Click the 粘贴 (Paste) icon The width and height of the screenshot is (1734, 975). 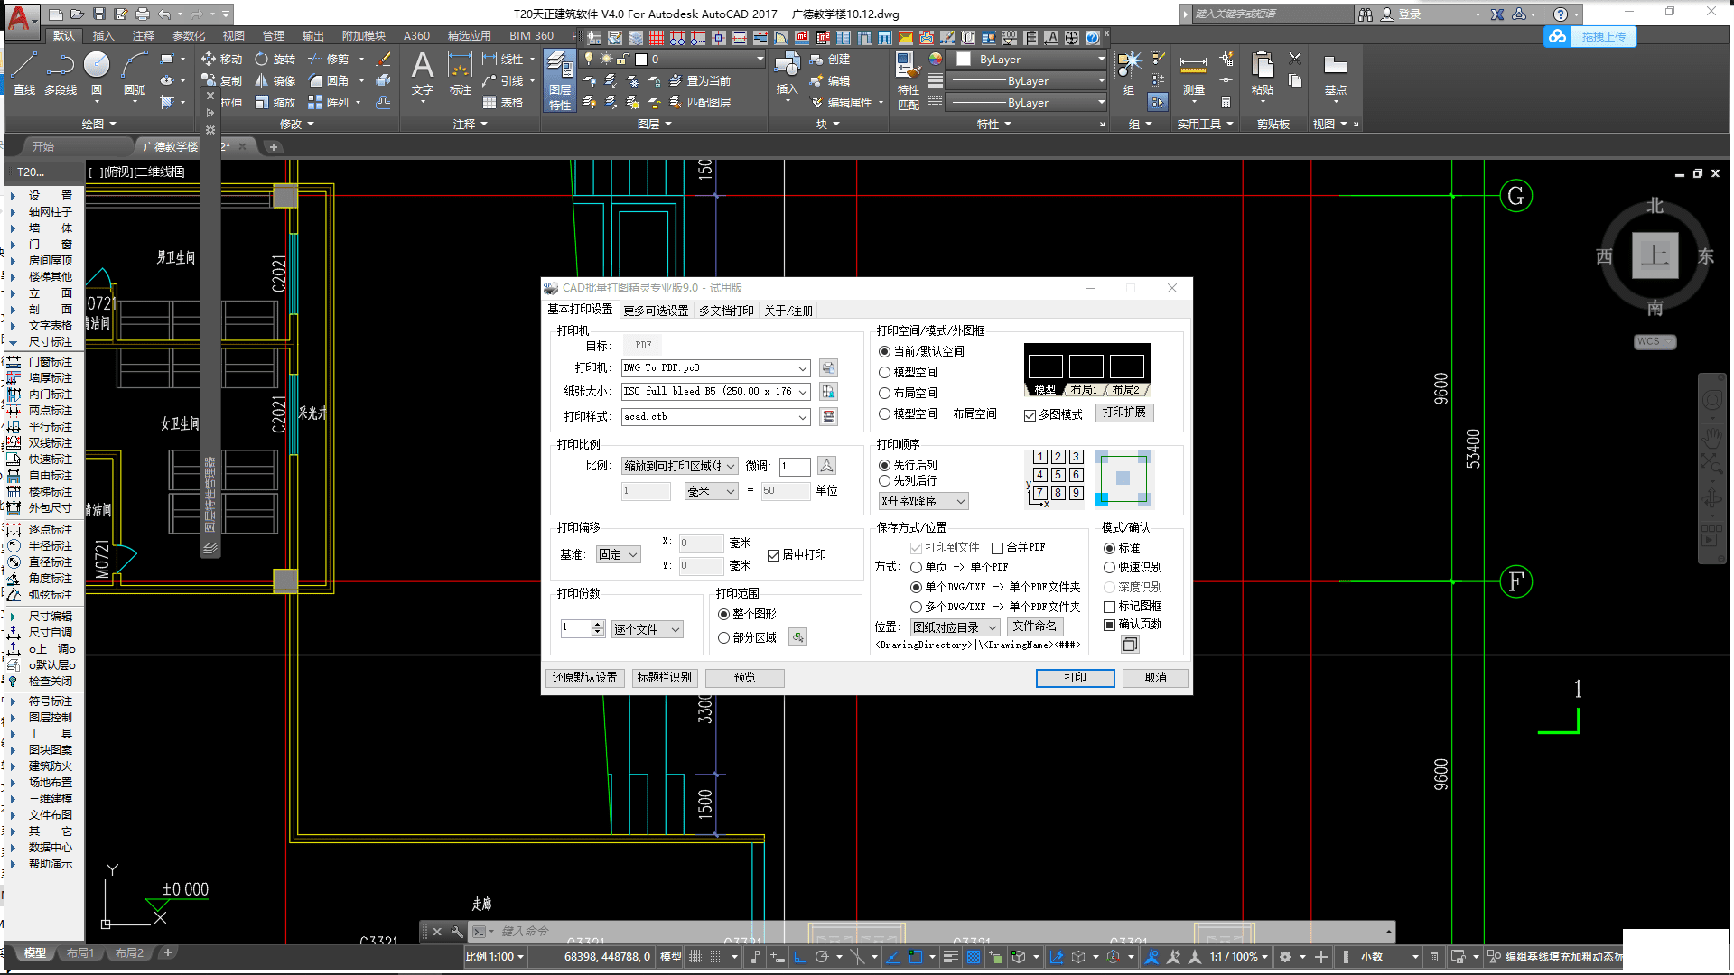[x=1263, y=72]
